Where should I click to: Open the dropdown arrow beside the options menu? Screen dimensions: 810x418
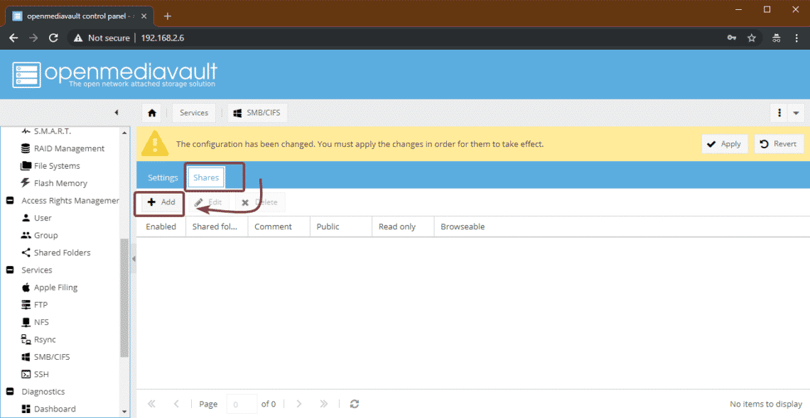pyautogui.click(x=796, y=113)
